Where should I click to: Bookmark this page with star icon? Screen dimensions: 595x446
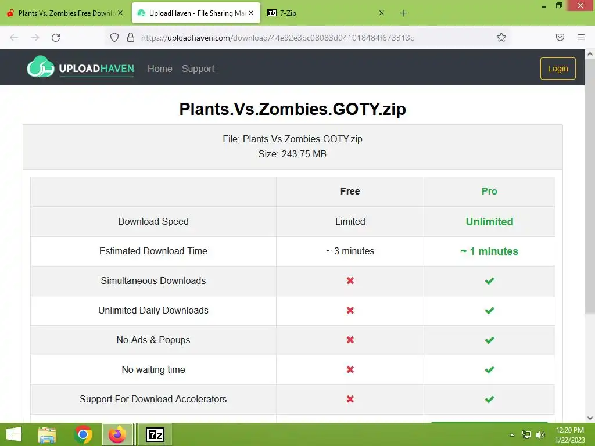click(501, 37)
